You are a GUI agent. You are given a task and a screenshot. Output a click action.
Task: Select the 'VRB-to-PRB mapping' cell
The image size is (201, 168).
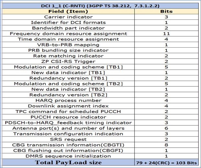tap(68, 45)
